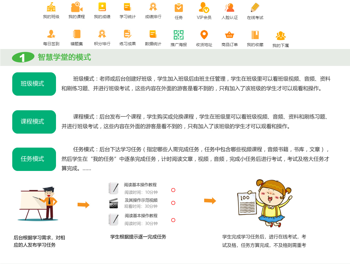Open the 我的班级 icon
Viewport: 350px width, 264px height.
pos(51,7)
